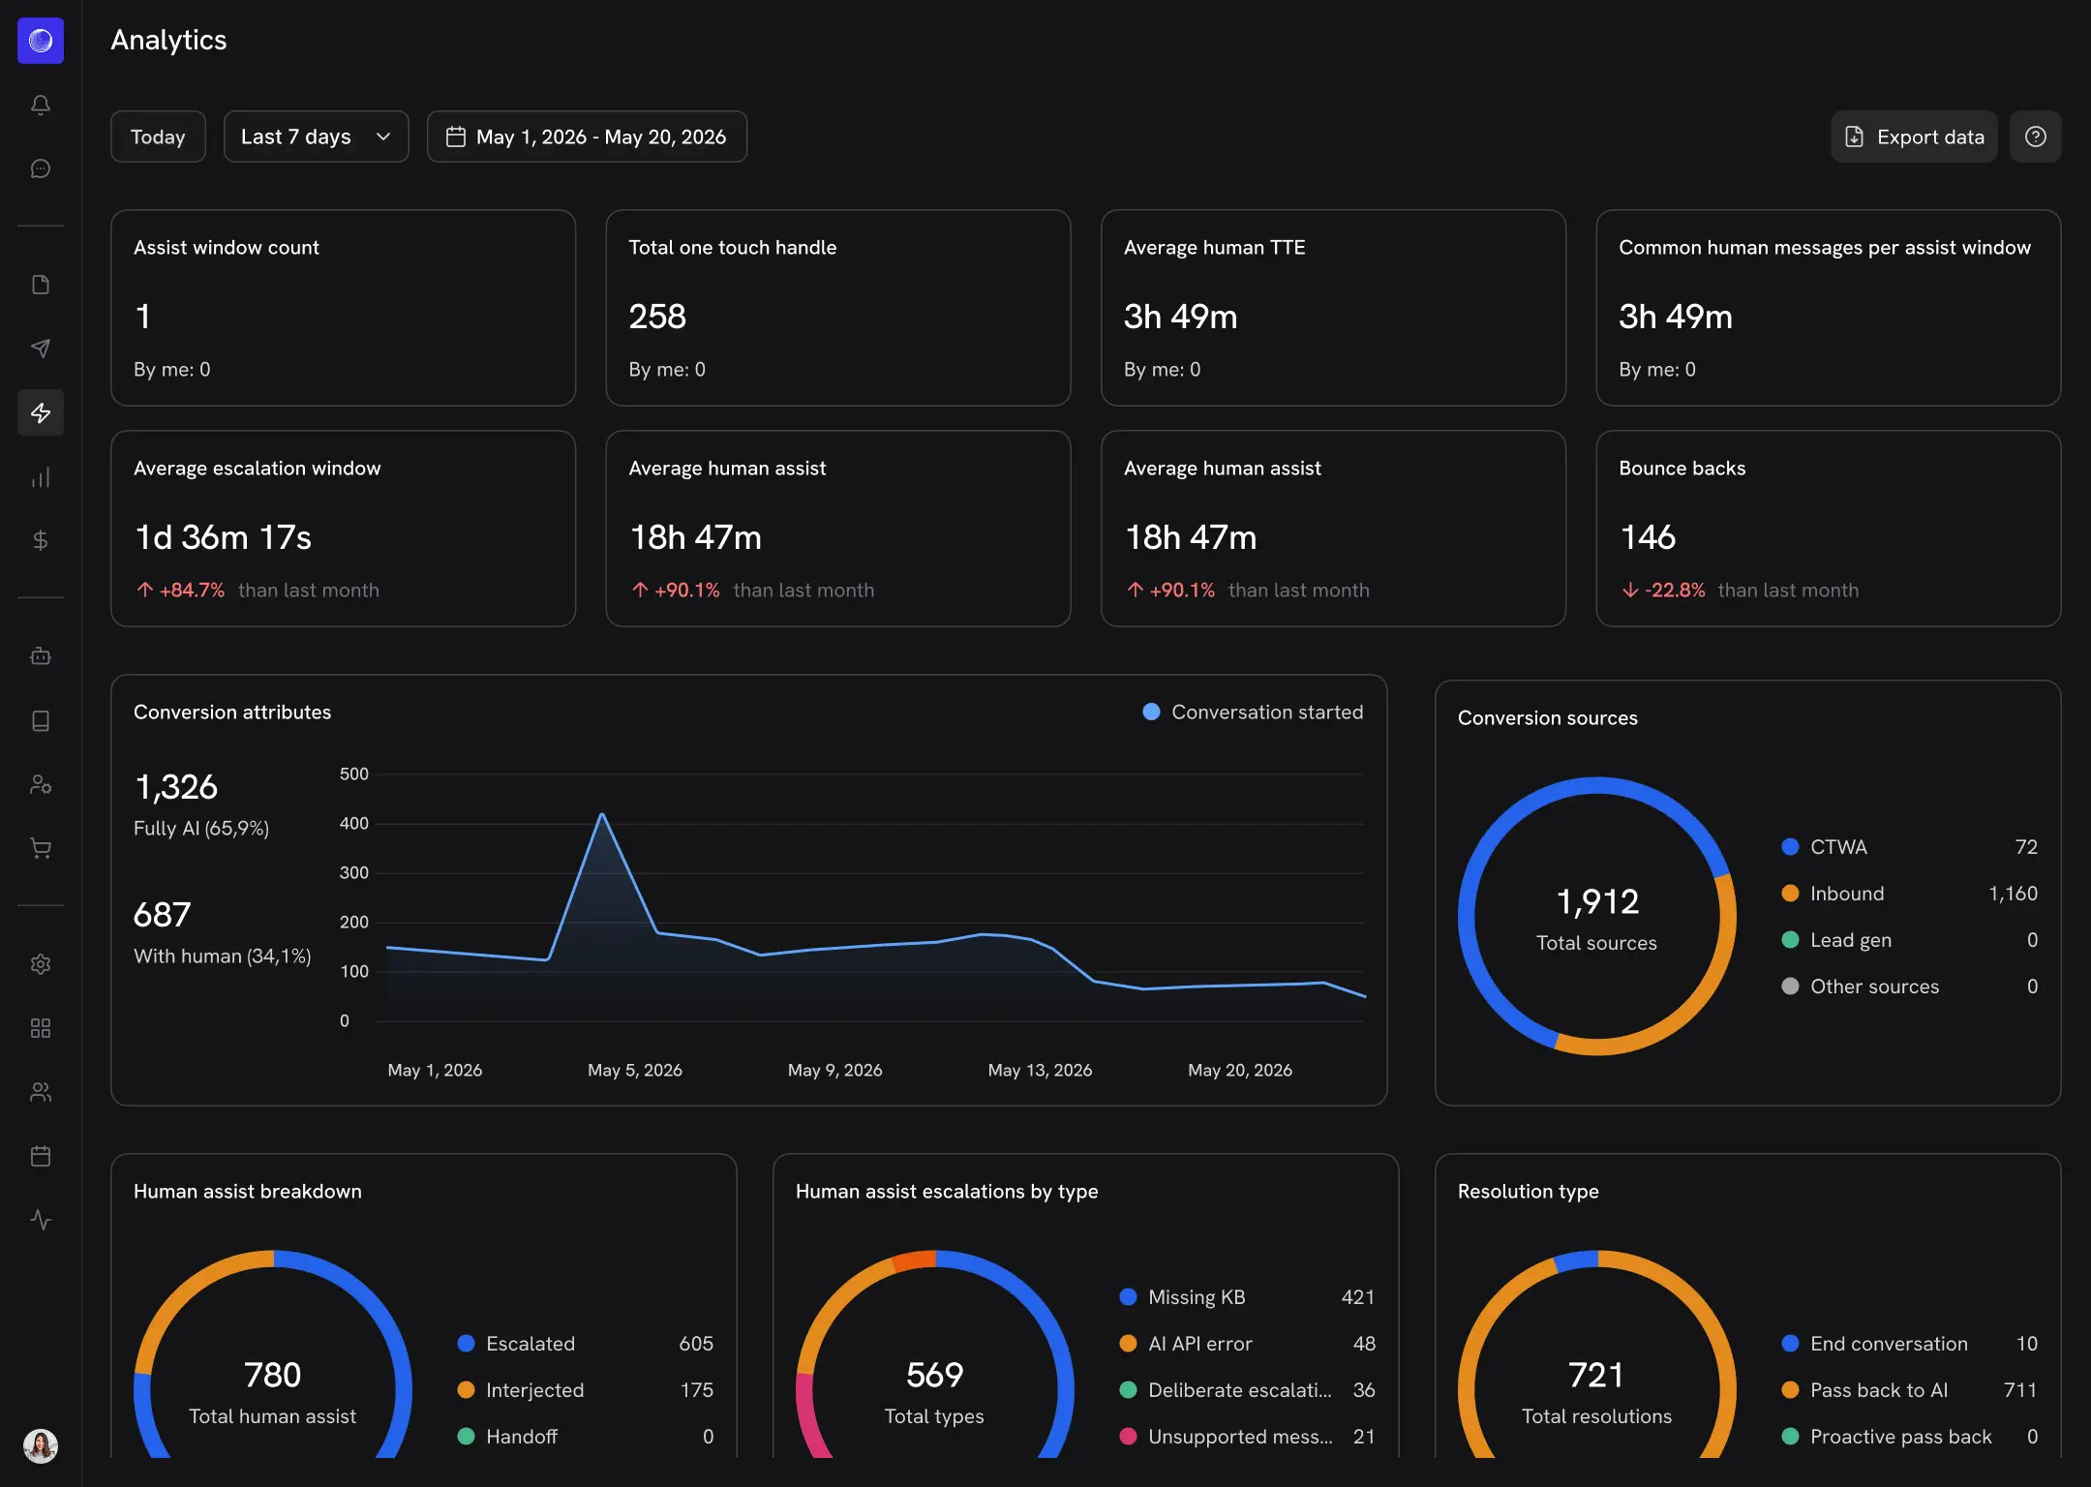
Task: Click the Human assist escalations by type heading
Action: (x=947, y=1192)
